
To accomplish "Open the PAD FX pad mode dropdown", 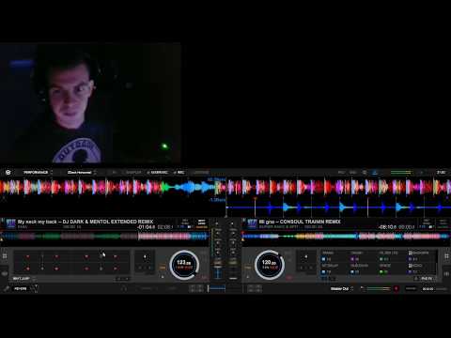I will (428, 279).
